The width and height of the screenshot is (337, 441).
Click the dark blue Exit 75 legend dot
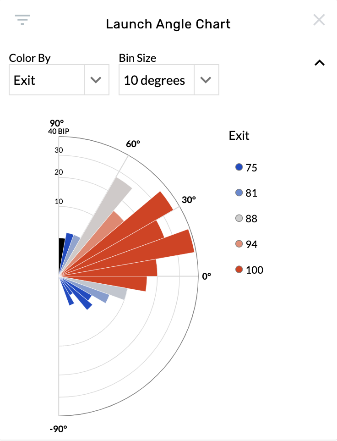tap(239, 167)
